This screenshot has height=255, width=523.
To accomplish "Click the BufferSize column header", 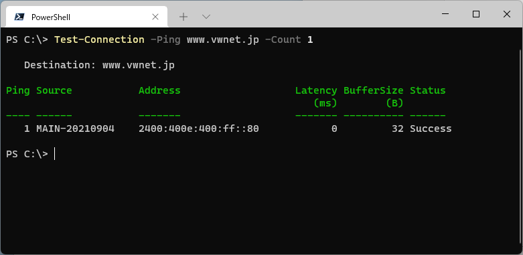I will click(373, 90).
